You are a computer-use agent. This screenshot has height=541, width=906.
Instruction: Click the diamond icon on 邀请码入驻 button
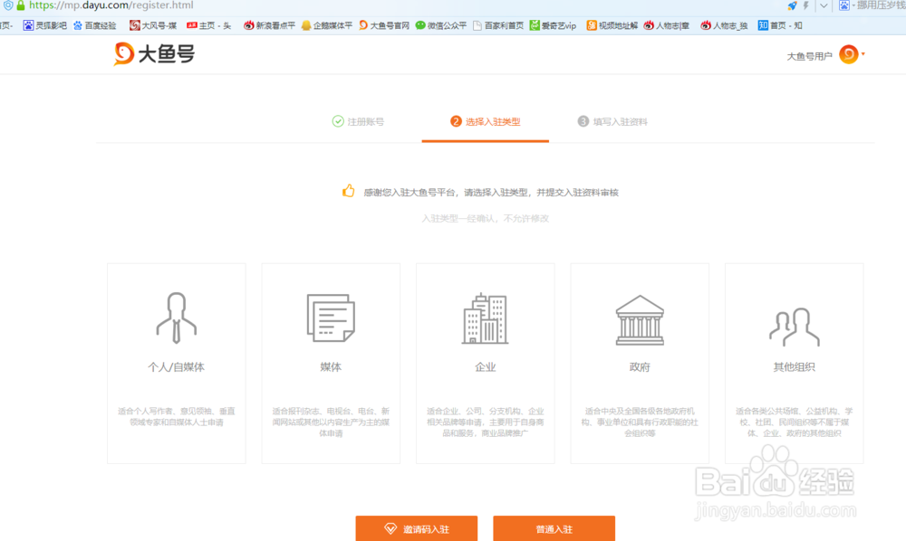click(390, 528)
